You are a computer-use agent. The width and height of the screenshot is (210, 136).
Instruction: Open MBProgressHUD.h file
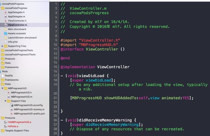[x=21, y=92]
